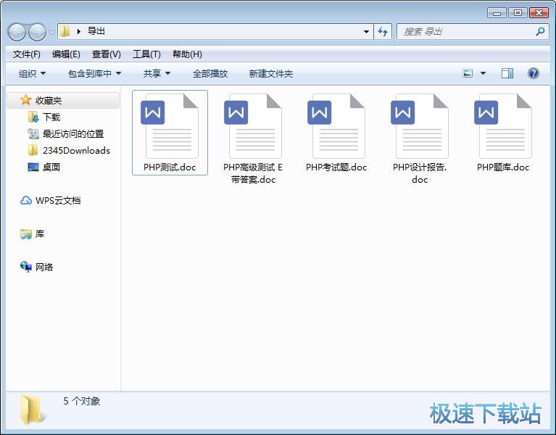556x435 pixels.
Task: Select 库 in the navigation pane
Action: tap(40, 233)
